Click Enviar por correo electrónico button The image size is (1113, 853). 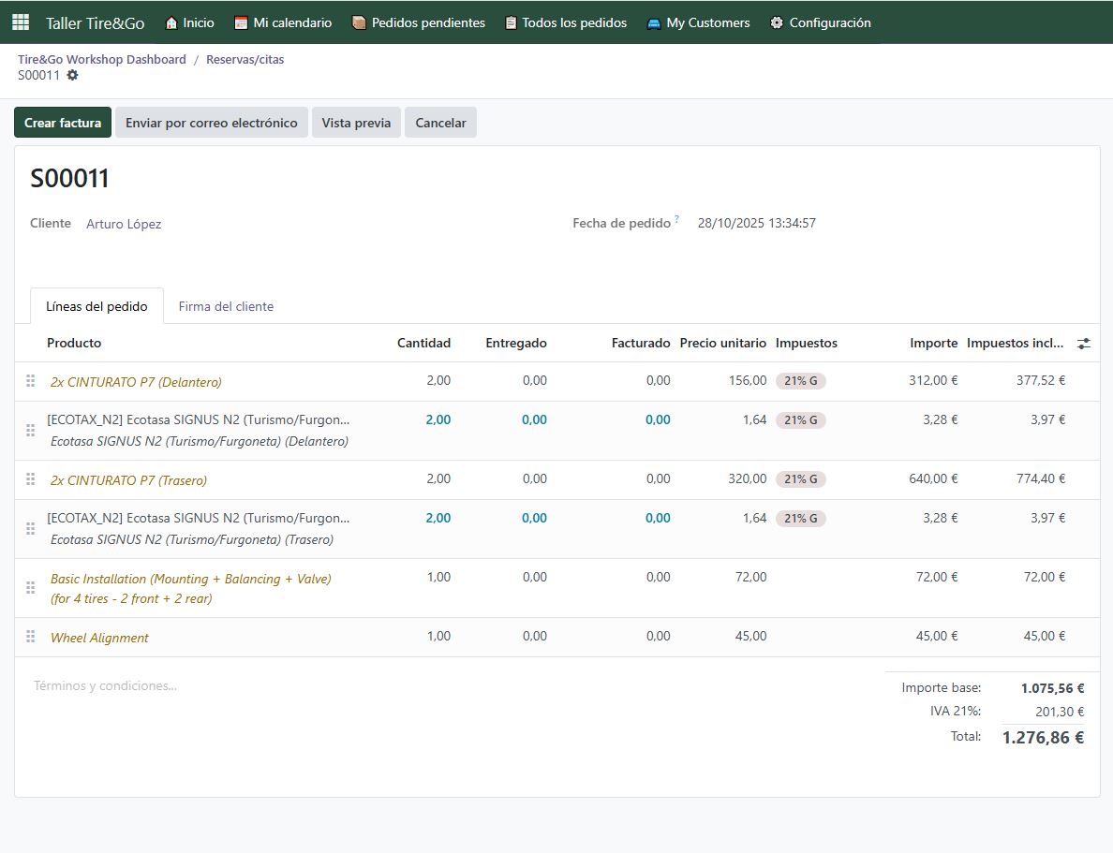[211, 123]
